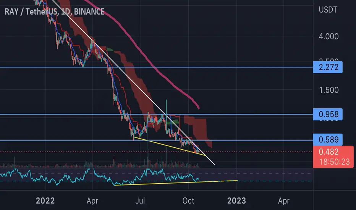Click the USDT currency label
Image resolution: width=356 pixels, height=210 pixels.
click(328, 10)
